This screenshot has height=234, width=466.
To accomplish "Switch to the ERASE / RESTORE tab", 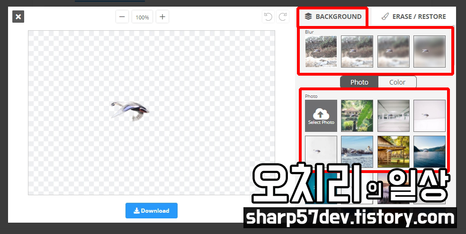I will (x=413, y=17).
